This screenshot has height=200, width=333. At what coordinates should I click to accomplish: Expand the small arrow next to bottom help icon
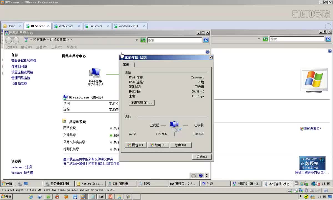pos(206,176)
